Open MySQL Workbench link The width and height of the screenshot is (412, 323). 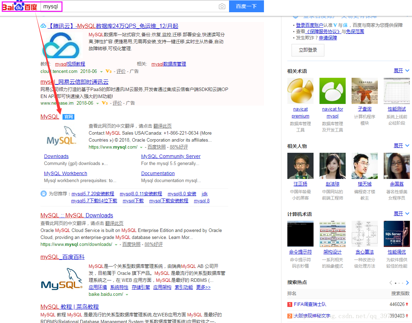(65, 173)
